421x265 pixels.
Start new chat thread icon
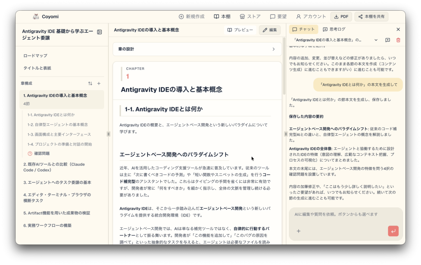click(387, 40)
